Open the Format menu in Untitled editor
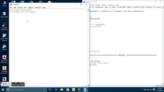Screen dimensions: 164x92 click(20, 7)
